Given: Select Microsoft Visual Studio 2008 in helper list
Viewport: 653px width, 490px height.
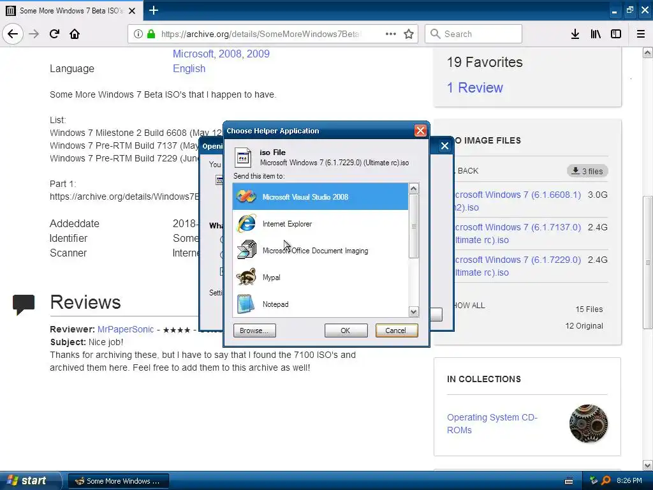Looking at the screenshot, I should pos(320,197).
